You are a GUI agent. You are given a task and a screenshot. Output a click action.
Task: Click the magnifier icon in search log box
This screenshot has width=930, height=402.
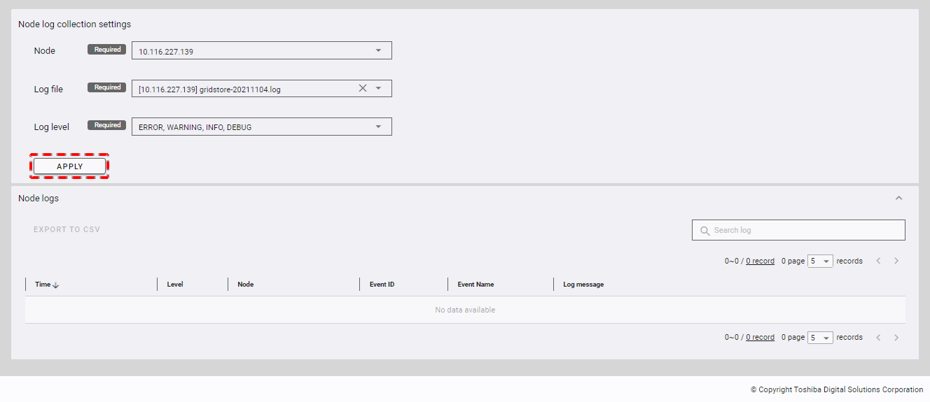pyautogui.click(x=705, y=231)
